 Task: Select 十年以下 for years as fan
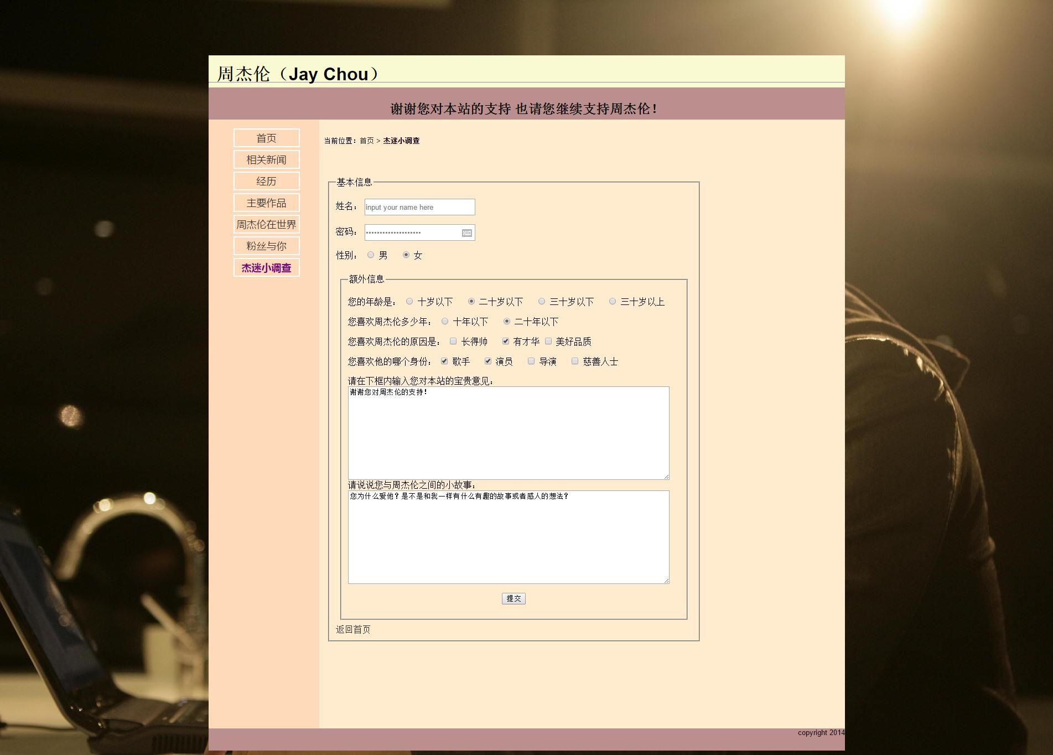coord(445,322)
